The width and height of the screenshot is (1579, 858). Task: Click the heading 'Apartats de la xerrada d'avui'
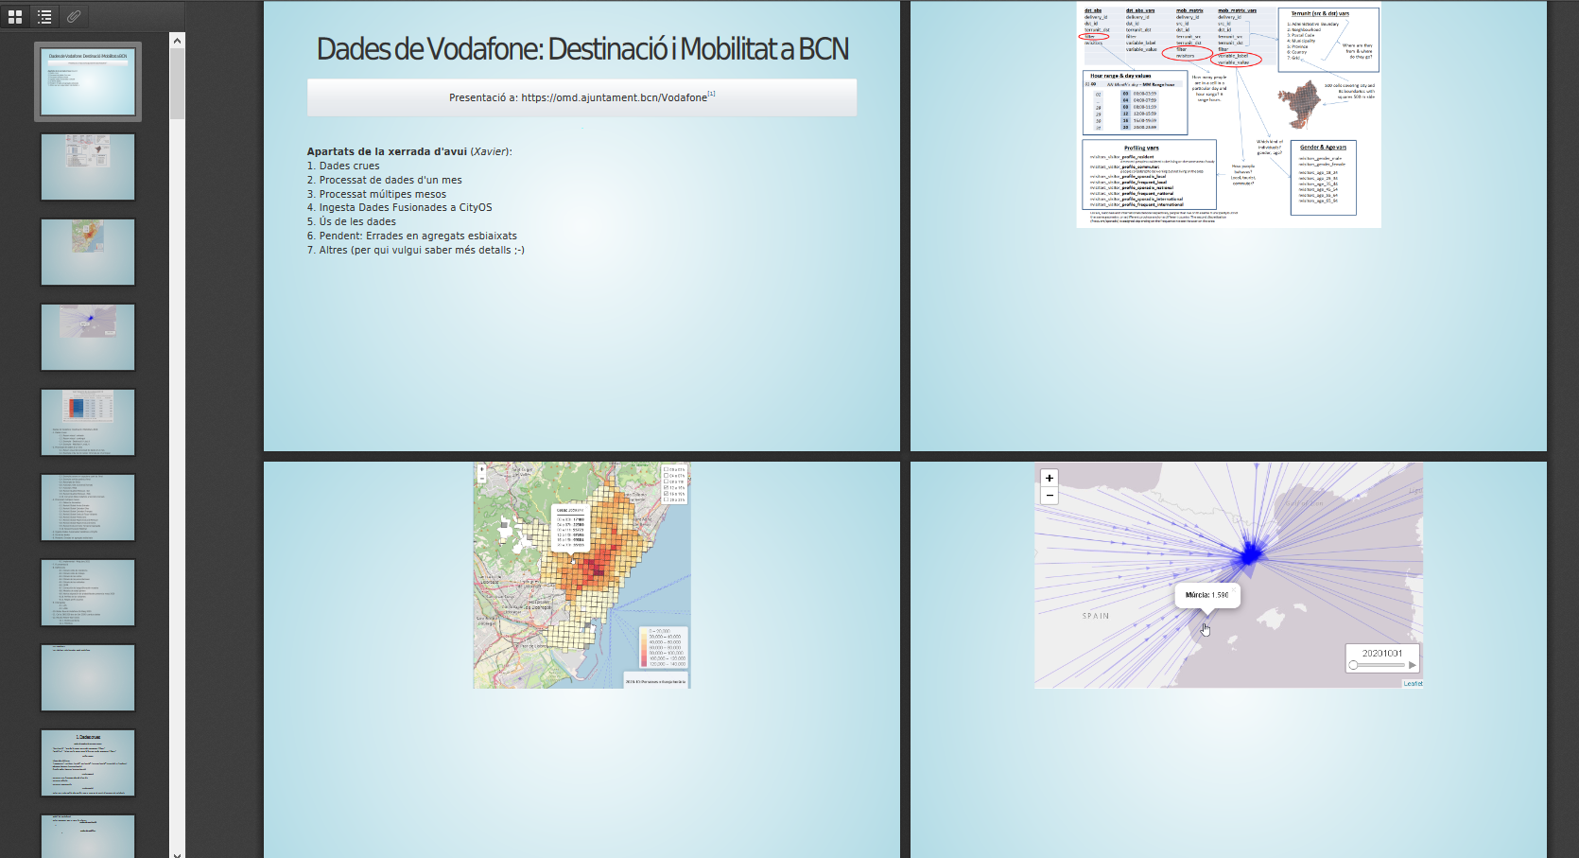click(x=387, y=151)
